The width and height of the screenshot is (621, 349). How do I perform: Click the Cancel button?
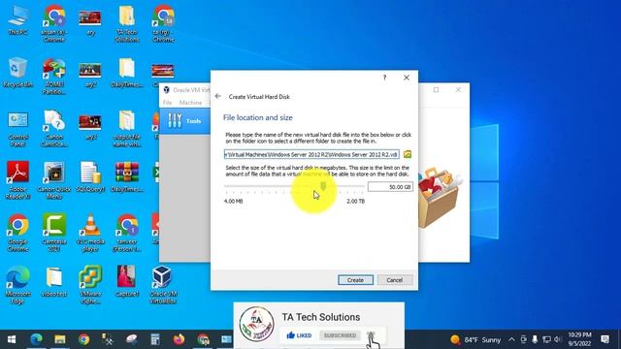click(395, 280)
